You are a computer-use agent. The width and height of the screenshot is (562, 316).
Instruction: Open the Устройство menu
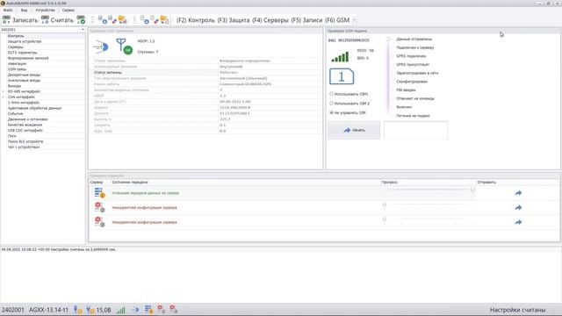pyautogui.click(x=45, y=10)
